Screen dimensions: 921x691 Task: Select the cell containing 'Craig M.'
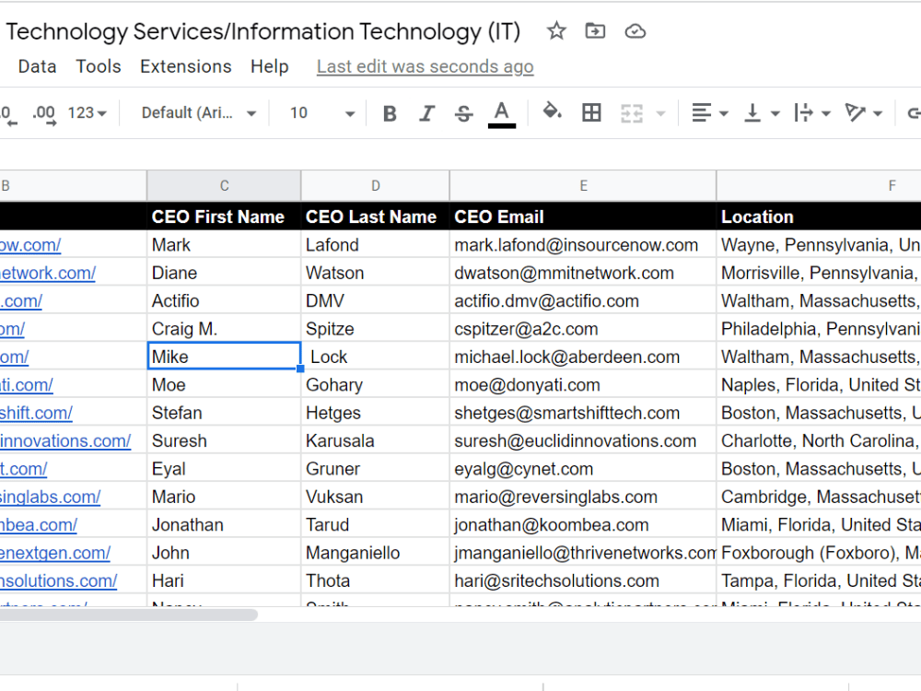(x=224, y=329)
